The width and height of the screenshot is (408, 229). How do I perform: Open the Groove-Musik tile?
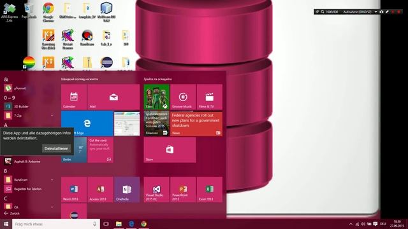click(x=183, y=97)
